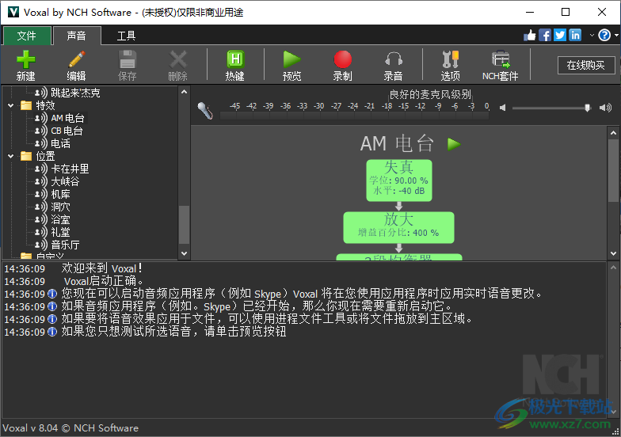
Task: Switch to the 声音 (Voice) tab
Action: point(77,36)
